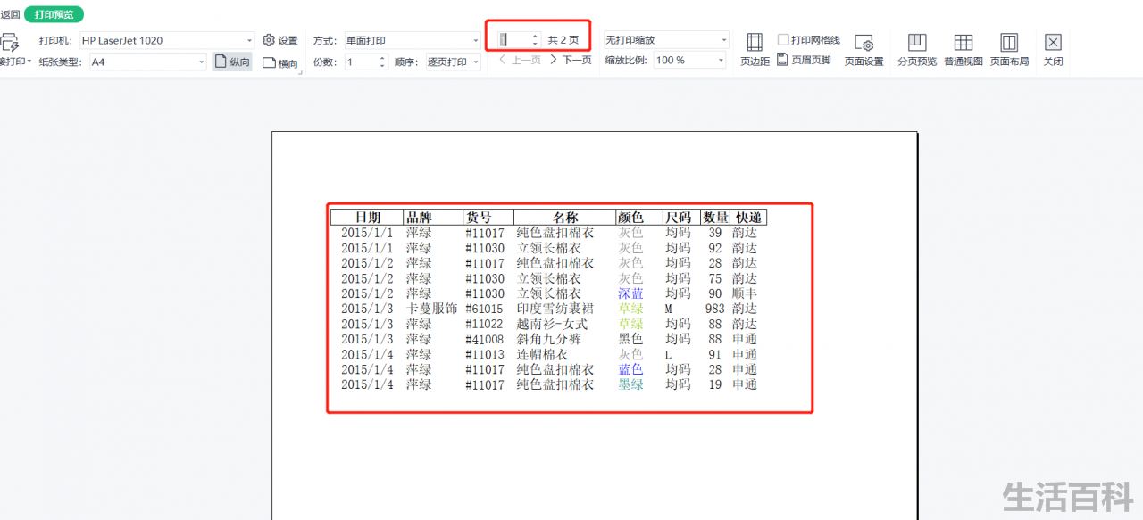Click the #61015 item number cell
The height and width of the screenshot is (520, 1143).
pos(484,309)
